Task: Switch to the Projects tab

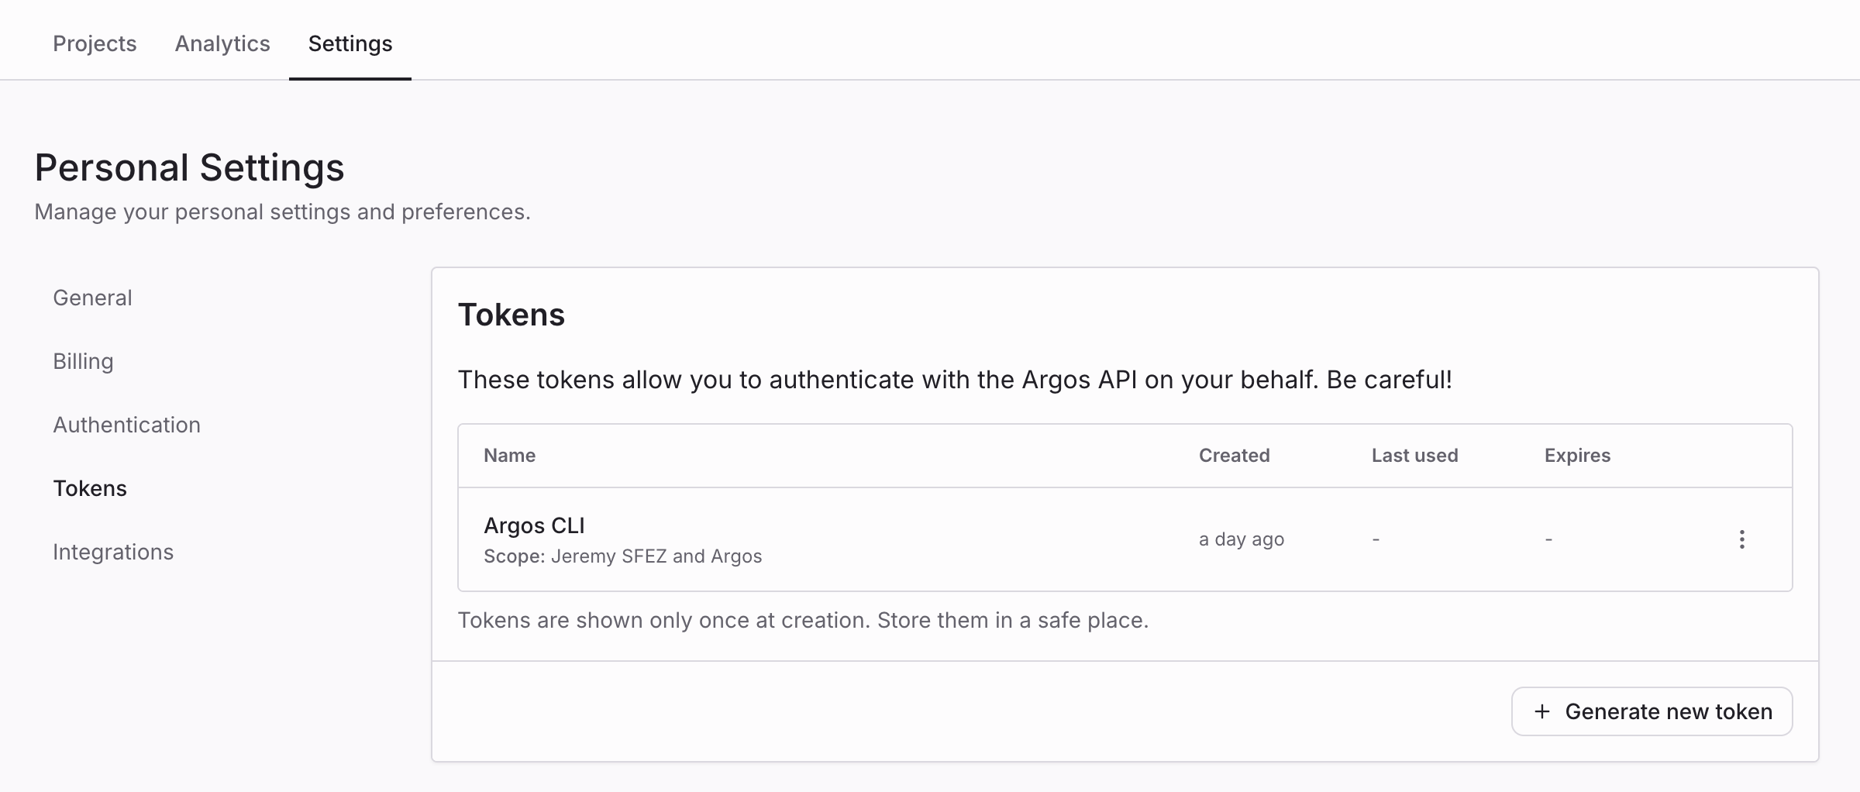Action: pyautogui.click(x=95, y=43)
